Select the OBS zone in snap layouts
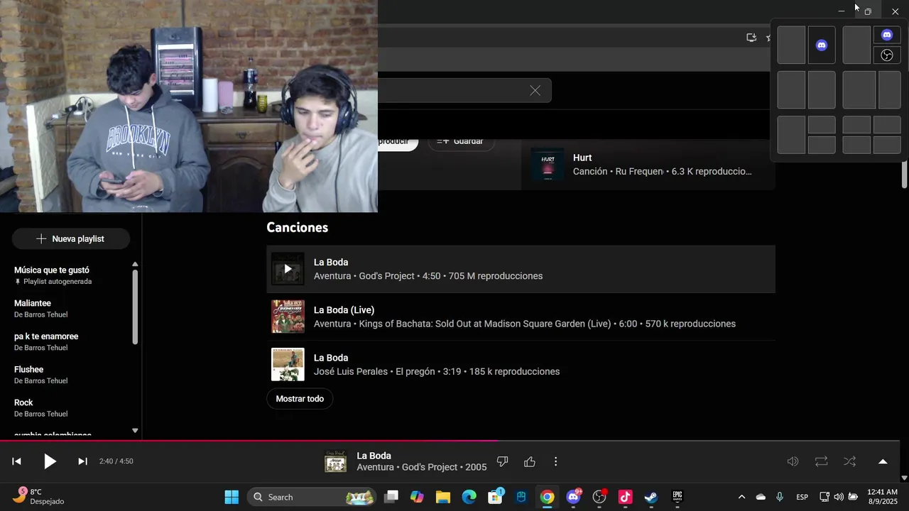Screen dimensions: 909x511 pyautogui.click(x=887, y=55)
